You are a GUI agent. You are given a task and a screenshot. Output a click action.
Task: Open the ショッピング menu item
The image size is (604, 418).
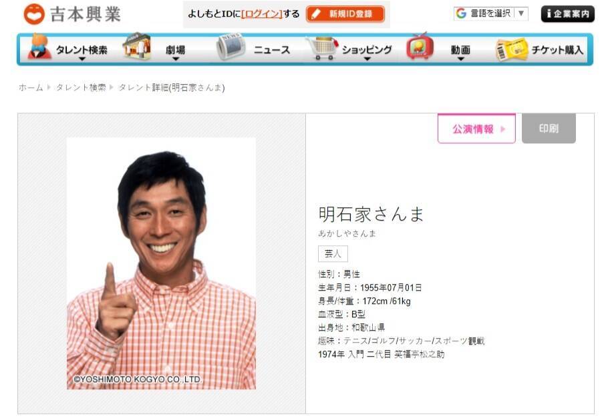coord(367,49)
